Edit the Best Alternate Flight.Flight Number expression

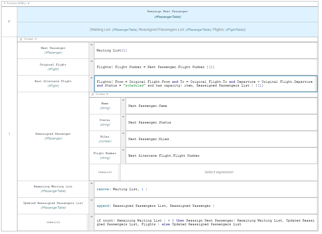[221, 156]
